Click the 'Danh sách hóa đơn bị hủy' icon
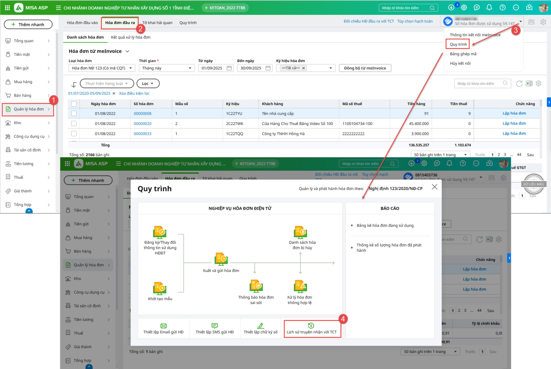 (300, 232)
